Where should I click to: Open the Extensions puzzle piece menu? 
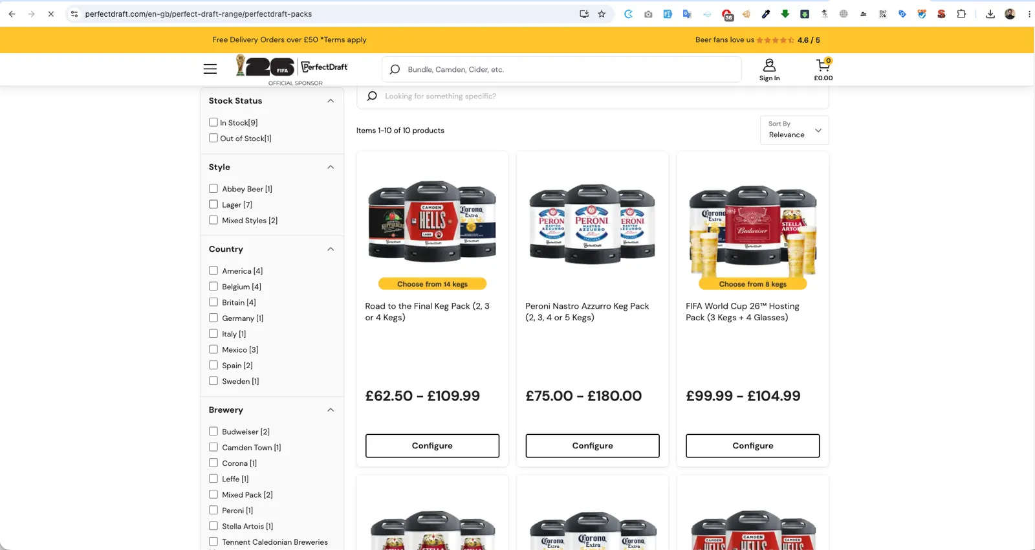click(961, 14)
